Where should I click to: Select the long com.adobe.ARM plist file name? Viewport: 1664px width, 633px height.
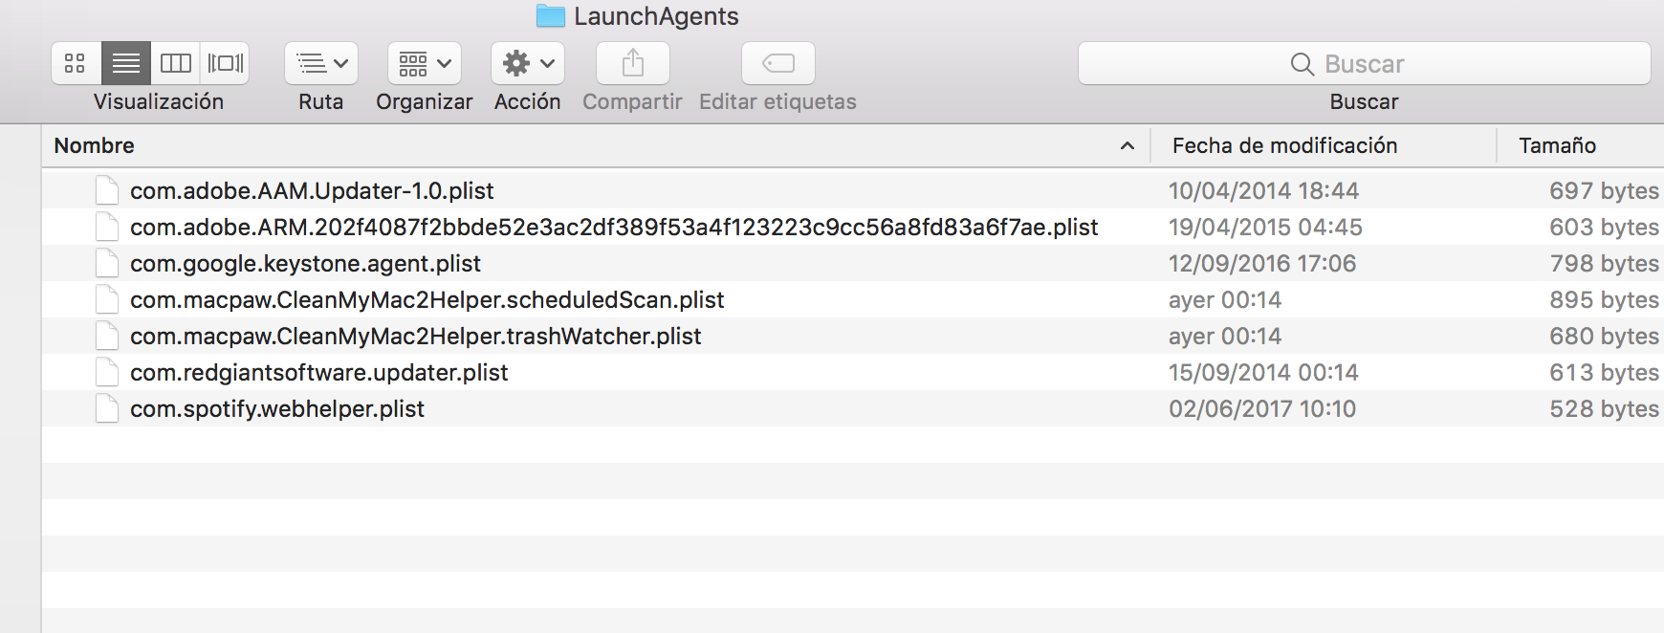[614, 227]
